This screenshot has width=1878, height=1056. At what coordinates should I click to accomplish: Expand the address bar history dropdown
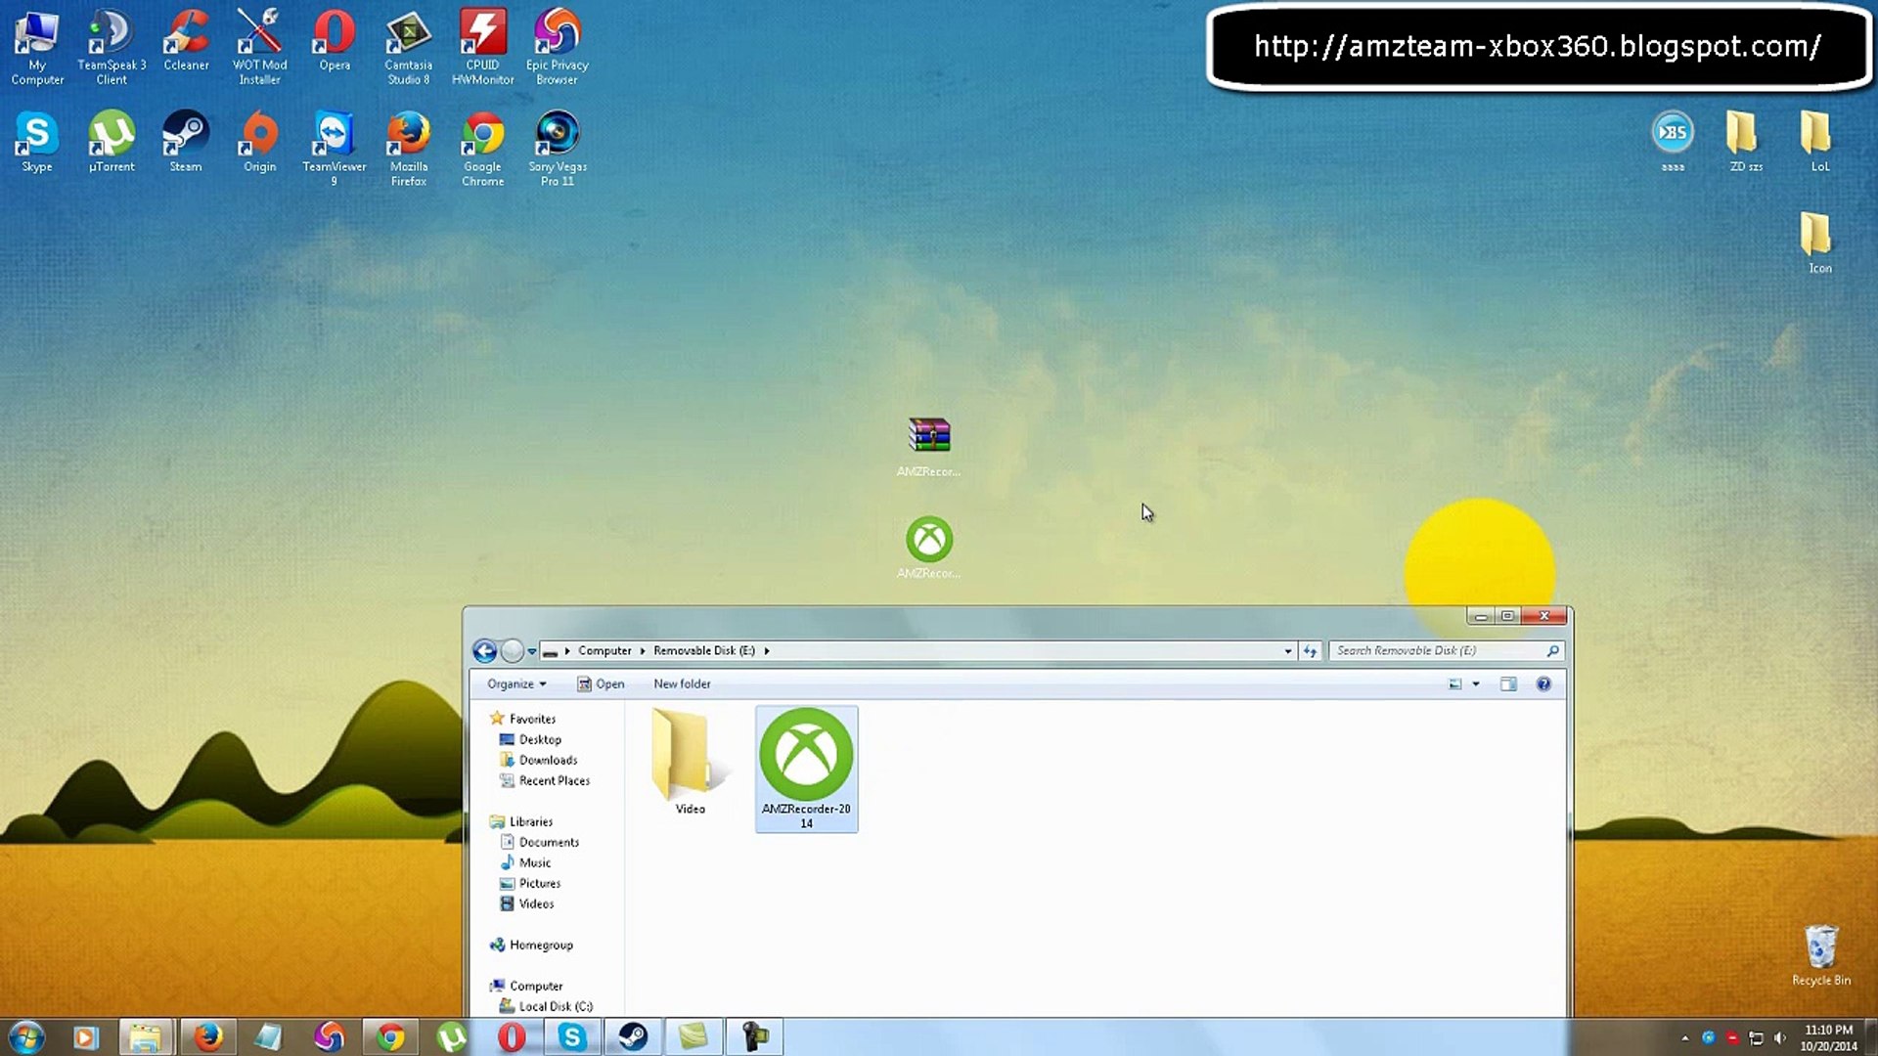coord(1287,650)
